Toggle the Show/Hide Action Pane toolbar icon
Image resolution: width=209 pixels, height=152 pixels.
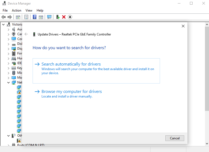click(x=41, y=17)
